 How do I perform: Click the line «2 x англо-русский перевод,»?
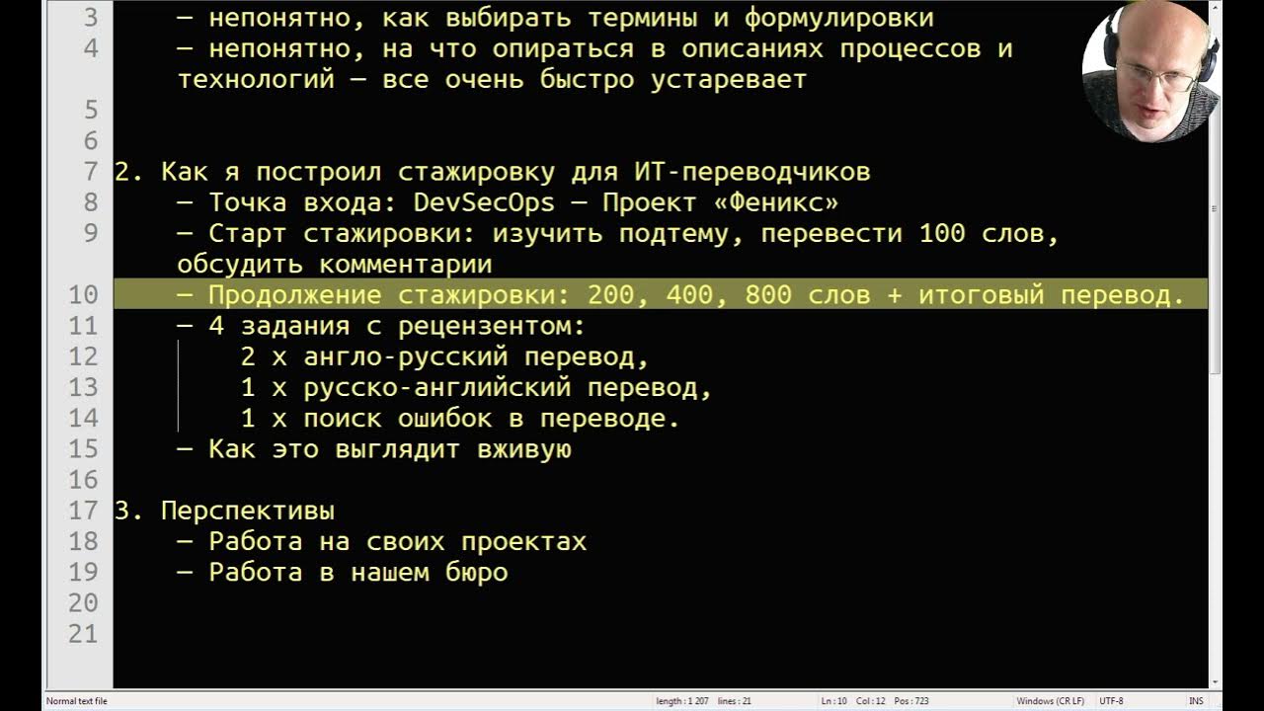click(x=445, y=356)
